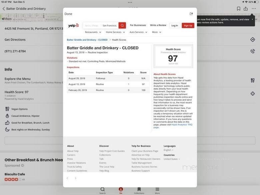Open Batter Griddle and Drinkery breadcrumb link
Image resolution: width=260 pixels, height=195 pixels.
click(x=87, y=40)
